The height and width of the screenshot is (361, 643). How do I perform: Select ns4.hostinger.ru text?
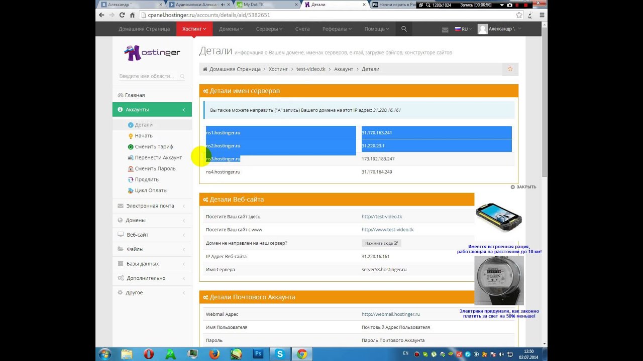click(223, 172)
